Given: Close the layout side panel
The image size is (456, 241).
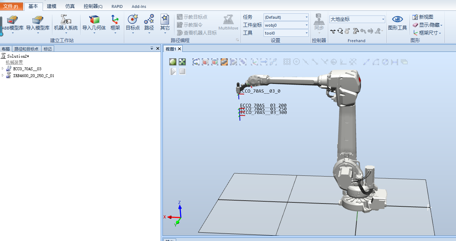Looking at the screenshot, I should point(158,48).
